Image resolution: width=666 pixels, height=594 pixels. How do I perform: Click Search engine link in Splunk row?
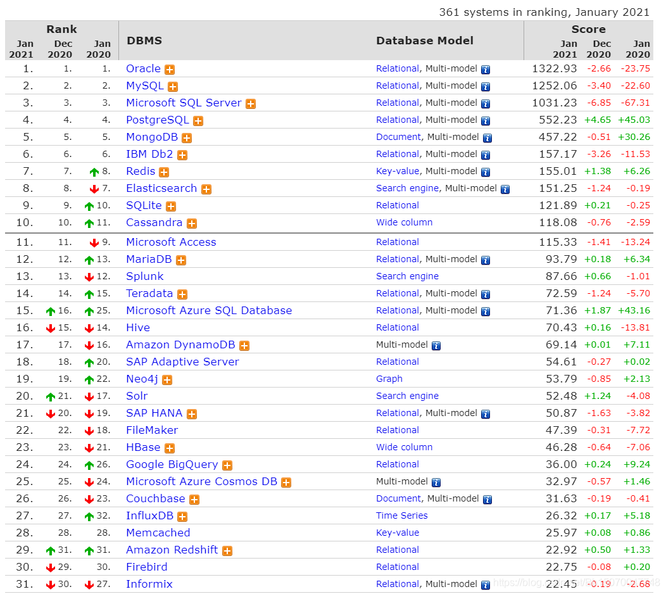407,277
